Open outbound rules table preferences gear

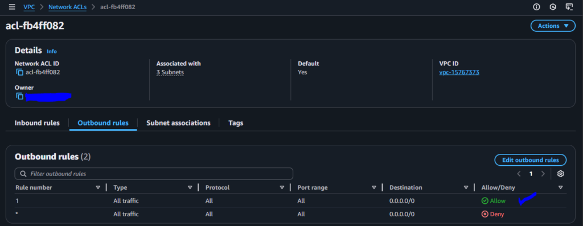pyautogui.click(x=561, y=174)
